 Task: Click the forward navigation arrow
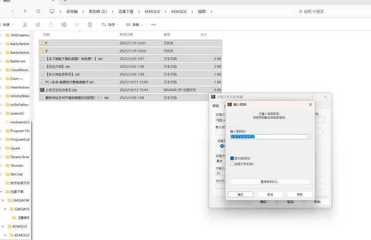pos(12,11)
